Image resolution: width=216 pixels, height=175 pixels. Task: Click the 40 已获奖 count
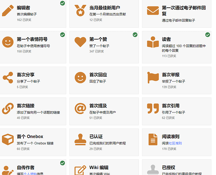click(x=23, y=118)
